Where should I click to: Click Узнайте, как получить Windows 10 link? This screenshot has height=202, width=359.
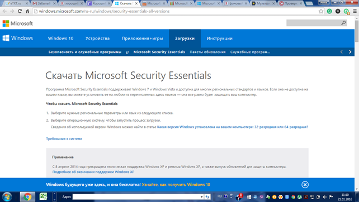176,185
